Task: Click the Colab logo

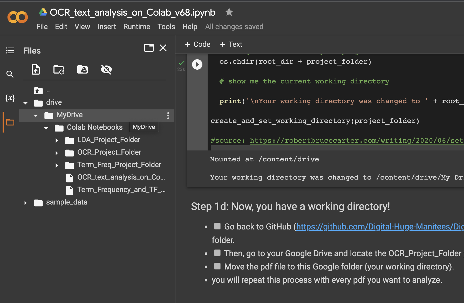Action: [17, 17]
